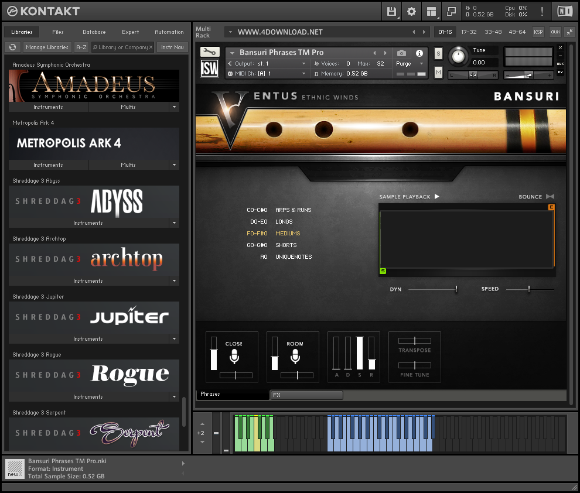Image resolution: width=580 pixels, height=493 pixels.
Task: Open instrument edit wrench icon
Action: click(x=210, y=52)
